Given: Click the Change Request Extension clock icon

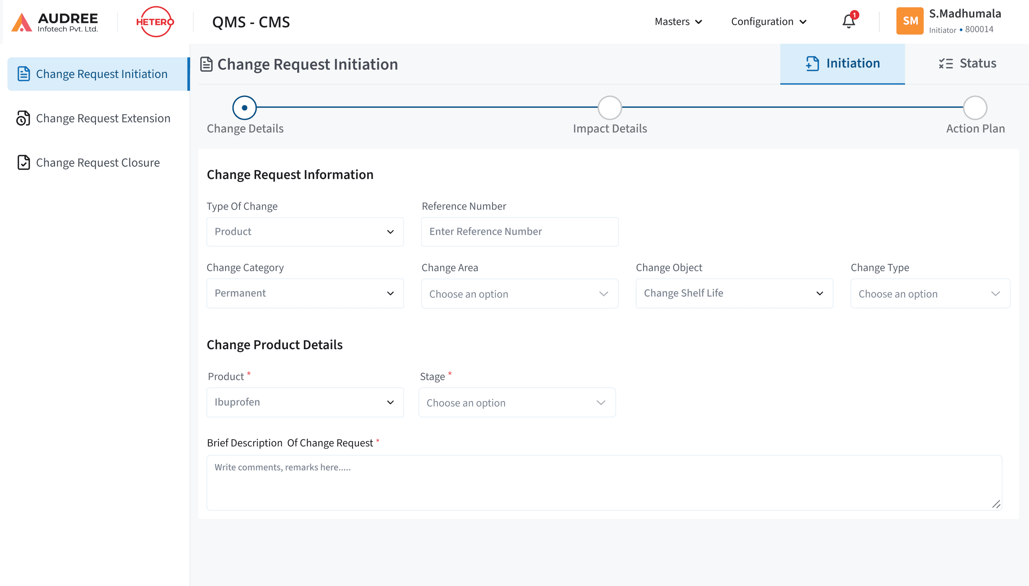Looking at the screenshot, I should pyautogui.click(x=23, y=118).
